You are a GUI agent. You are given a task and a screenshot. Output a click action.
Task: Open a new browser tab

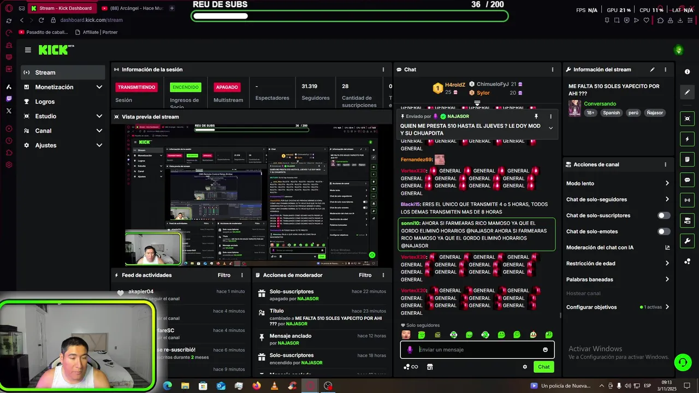(x=172, y=8)
